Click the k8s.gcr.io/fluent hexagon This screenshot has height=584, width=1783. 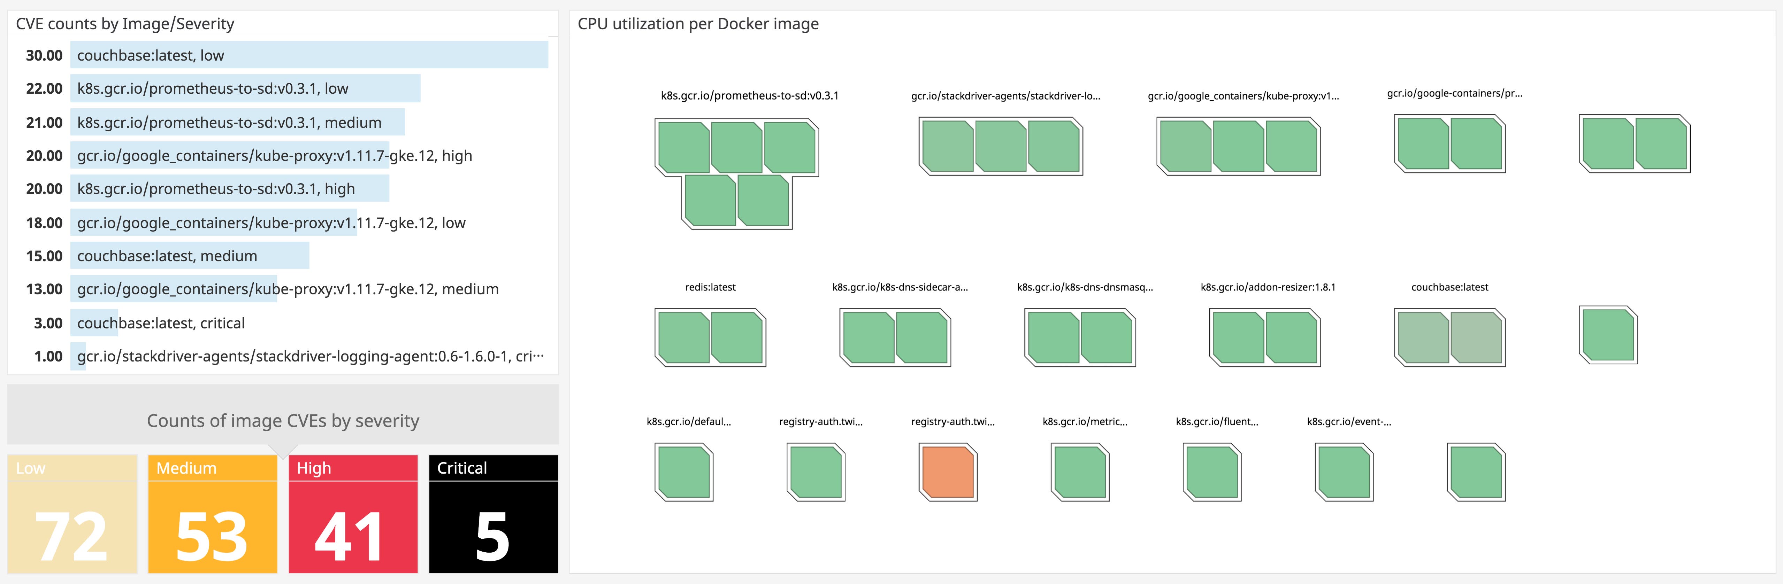pyautogui.click(x=1212, y=473)
